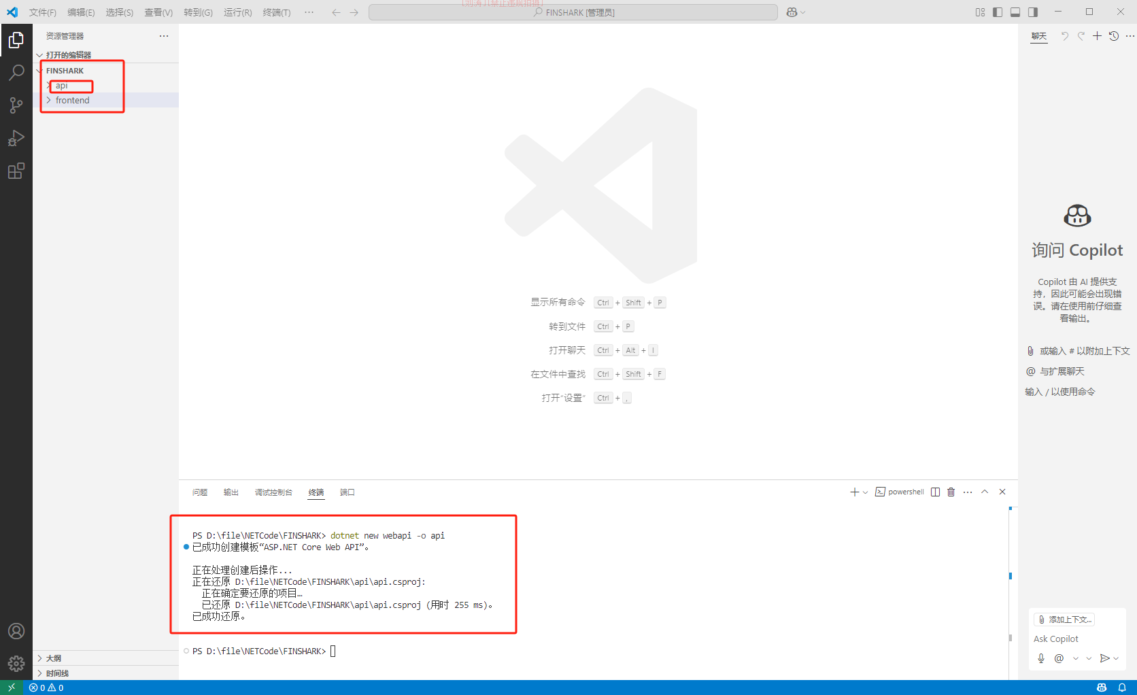The image size is (1137, 695).
Task: Open the remote window indicator in the status bar
Action: click(x=12, y=688)
